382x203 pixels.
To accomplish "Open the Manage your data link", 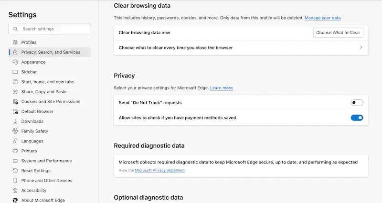I will 322,18.
